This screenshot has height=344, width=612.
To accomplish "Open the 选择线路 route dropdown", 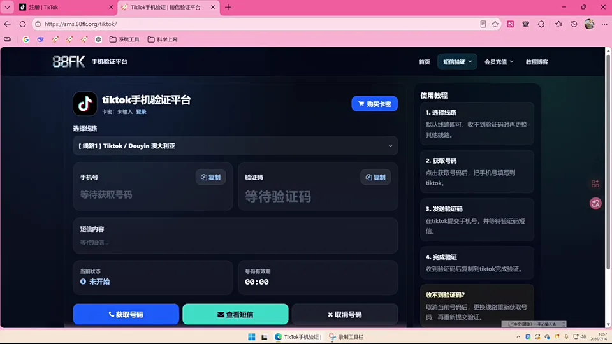I will tap(235, 146).
